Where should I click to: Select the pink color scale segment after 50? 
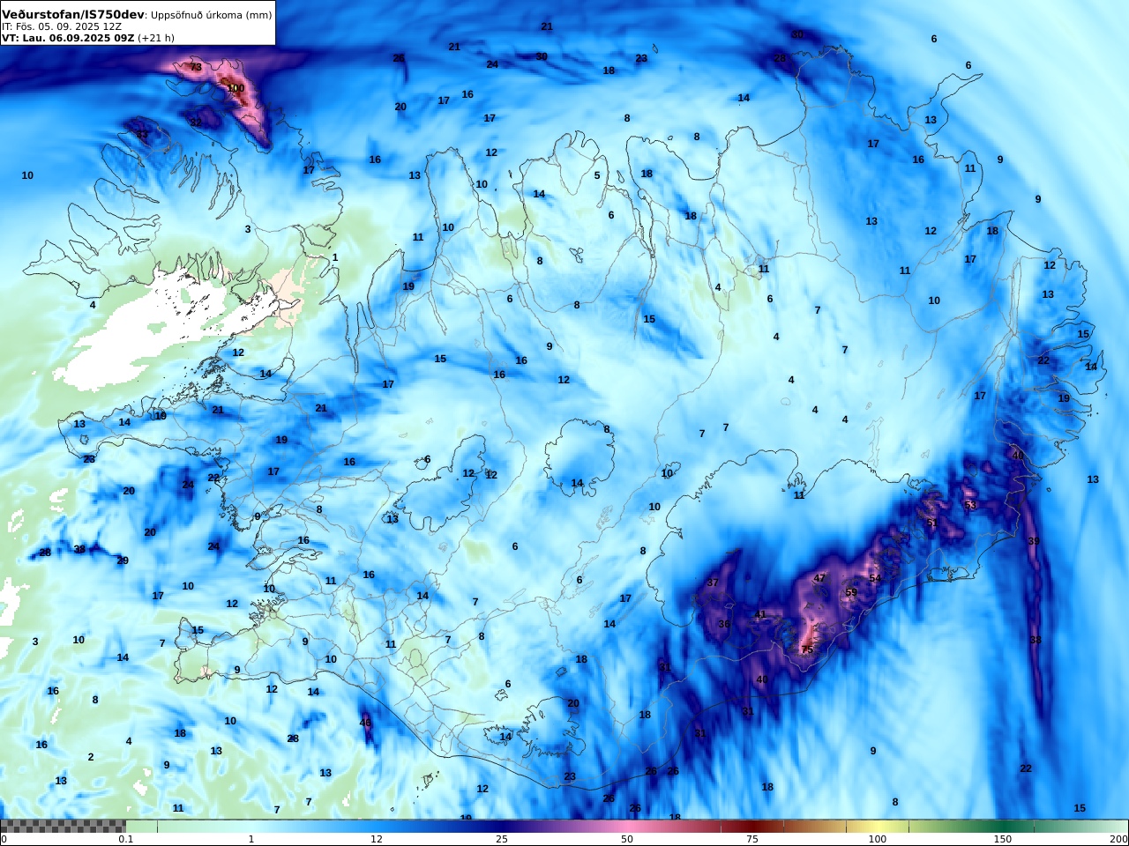pos(673,827)
